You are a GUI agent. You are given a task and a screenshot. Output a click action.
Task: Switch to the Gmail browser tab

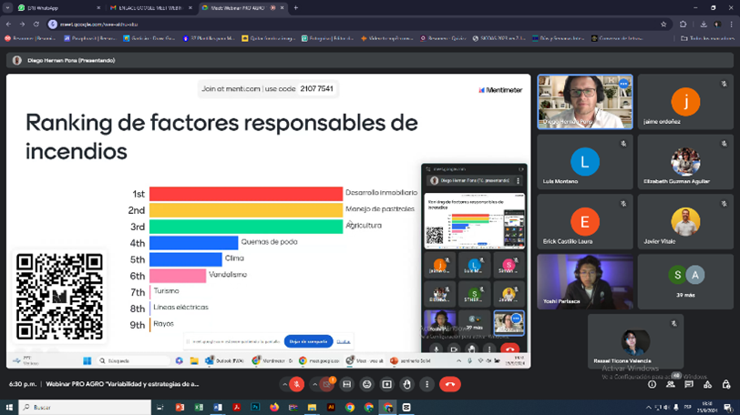click(151, 8)
